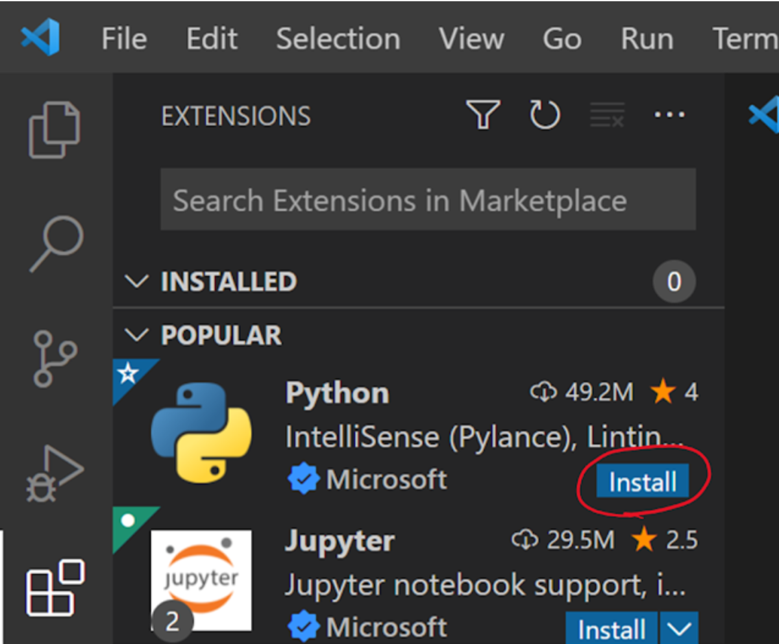The width and height of the screenshot is (779, 644).
Task: Click the VS Code logo icon
Action: coord(40,38)
